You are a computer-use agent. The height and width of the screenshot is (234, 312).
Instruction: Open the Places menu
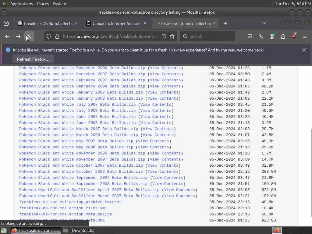pyautogui.click(x=43, y=4)
